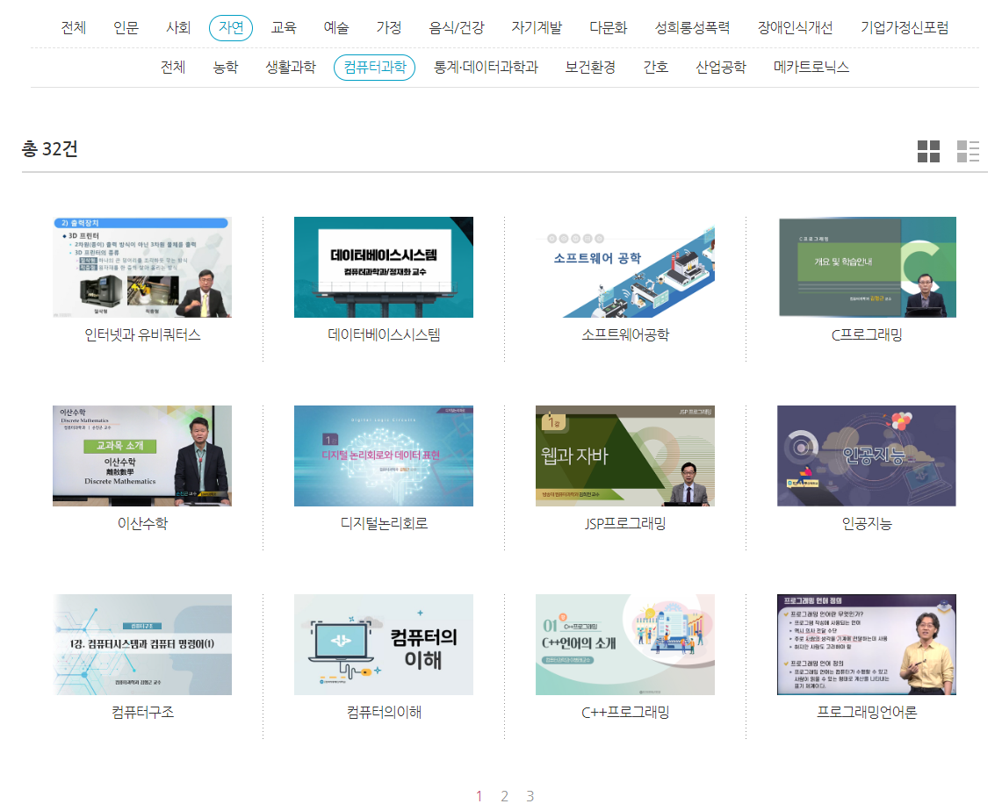Open the 이산수학 course thumbnail
This screenshot has height=811, width=1002.
click(x=142, y=456)
